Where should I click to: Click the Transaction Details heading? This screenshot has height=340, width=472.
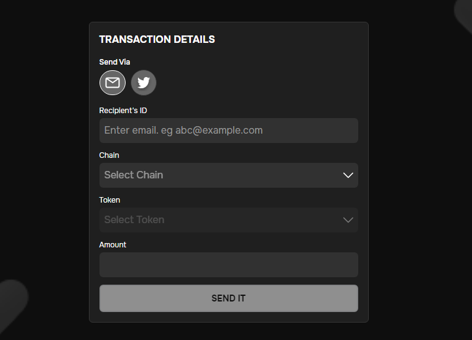(157, 39)
